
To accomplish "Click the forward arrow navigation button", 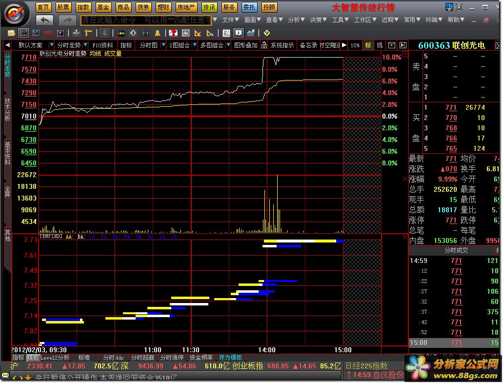I will (68, 20).
